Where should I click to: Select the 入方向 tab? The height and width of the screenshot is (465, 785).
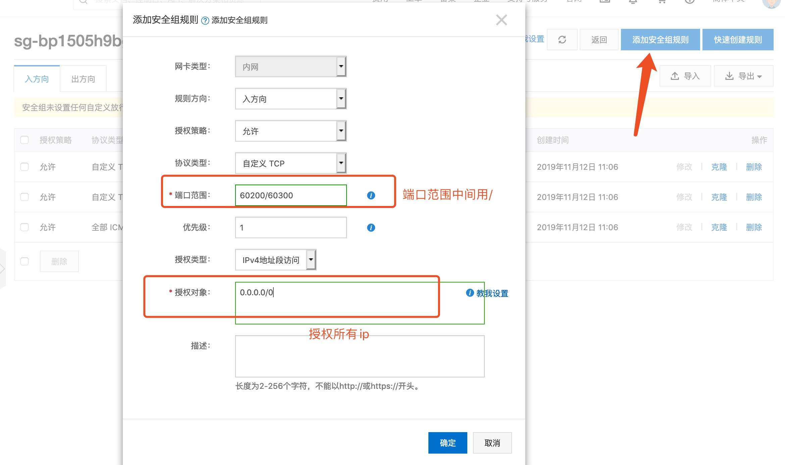pyautogui.click(x=37, y=79)
